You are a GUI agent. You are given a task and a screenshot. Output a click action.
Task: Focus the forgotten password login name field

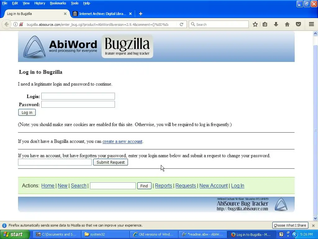coord(55,162)
